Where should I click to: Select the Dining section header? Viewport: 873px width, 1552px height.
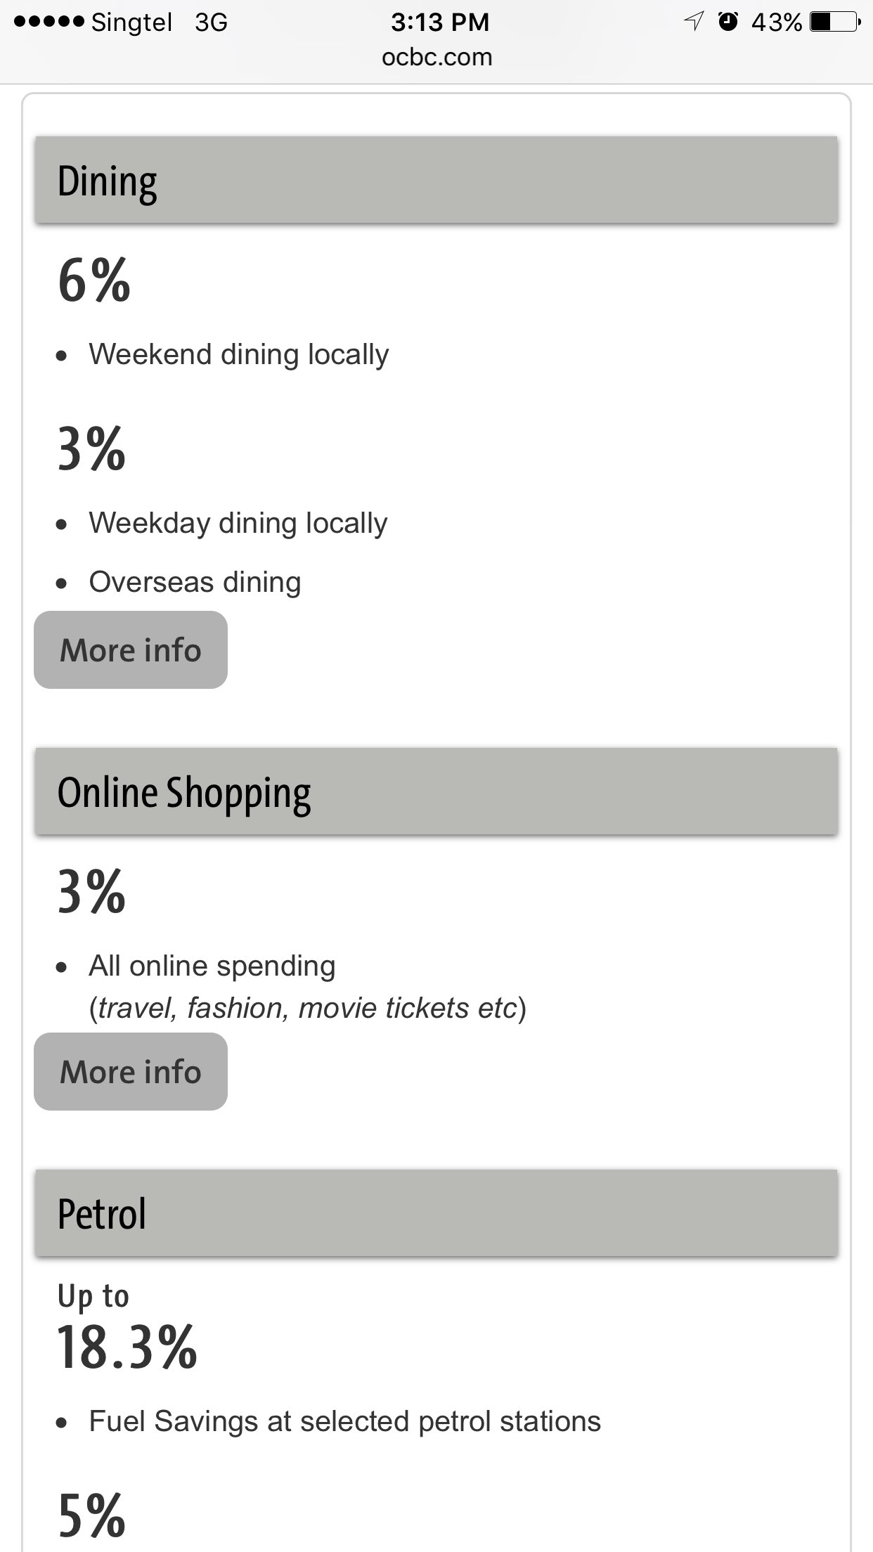coord(436,181)
